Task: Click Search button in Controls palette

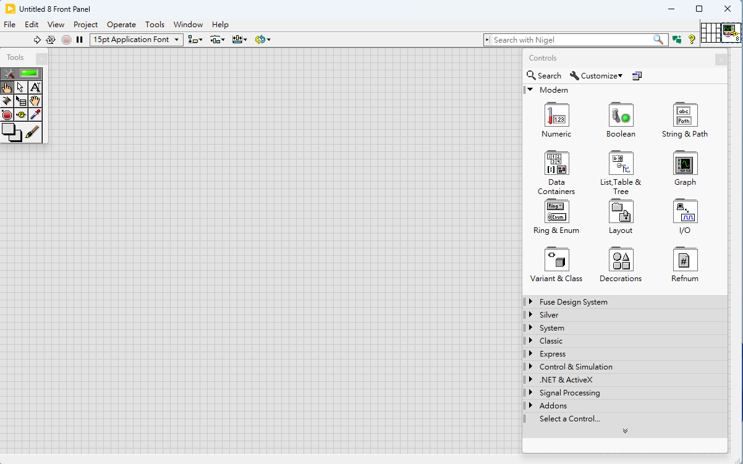Action: tap(544, 75)
